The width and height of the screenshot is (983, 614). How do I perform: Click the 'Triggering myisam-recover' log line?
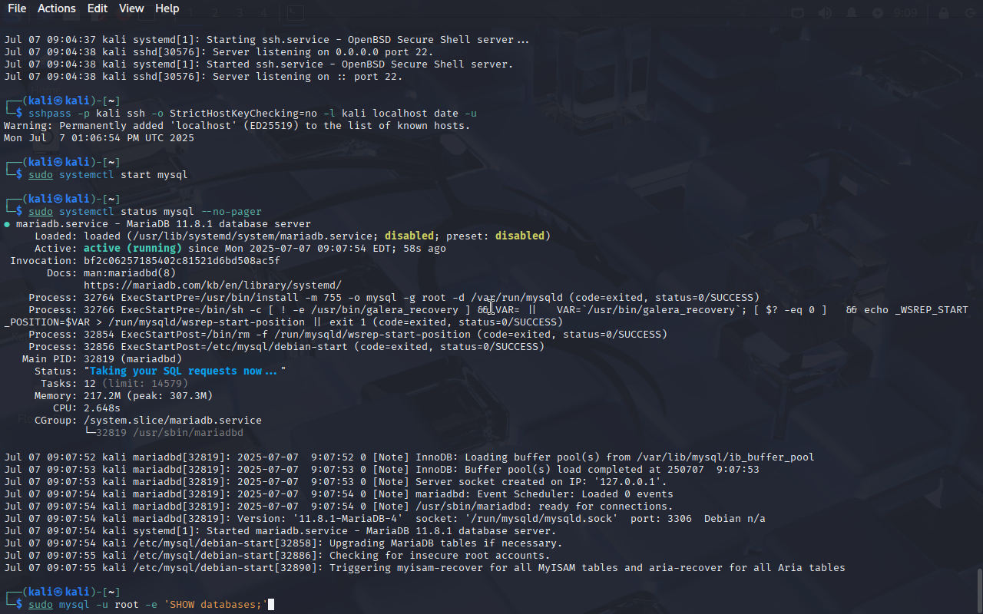click(x=425, y=568)
